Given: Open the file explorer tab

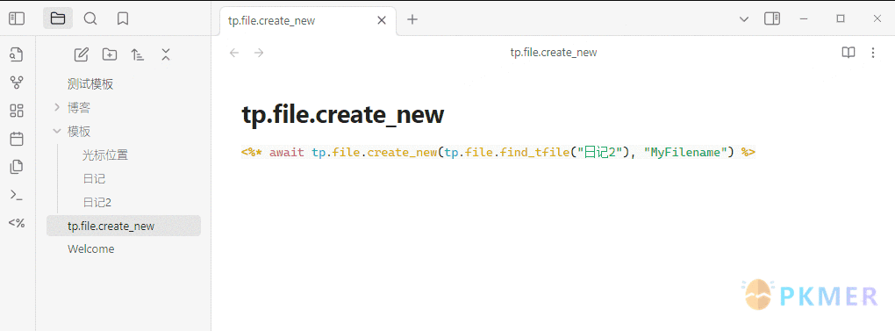Looking at the screenshot, I should coord(58,18).
